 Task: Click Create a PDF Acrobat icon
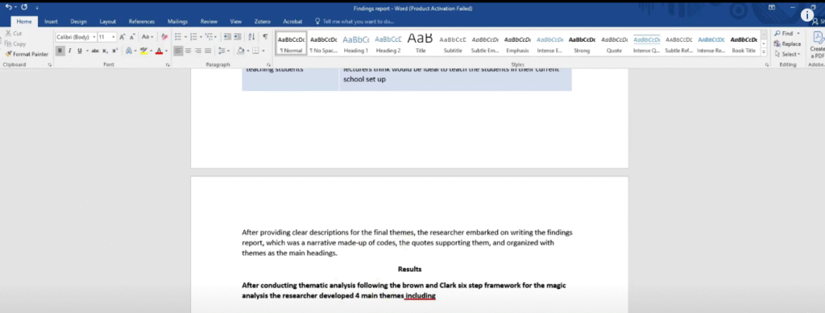click(819, 45)
